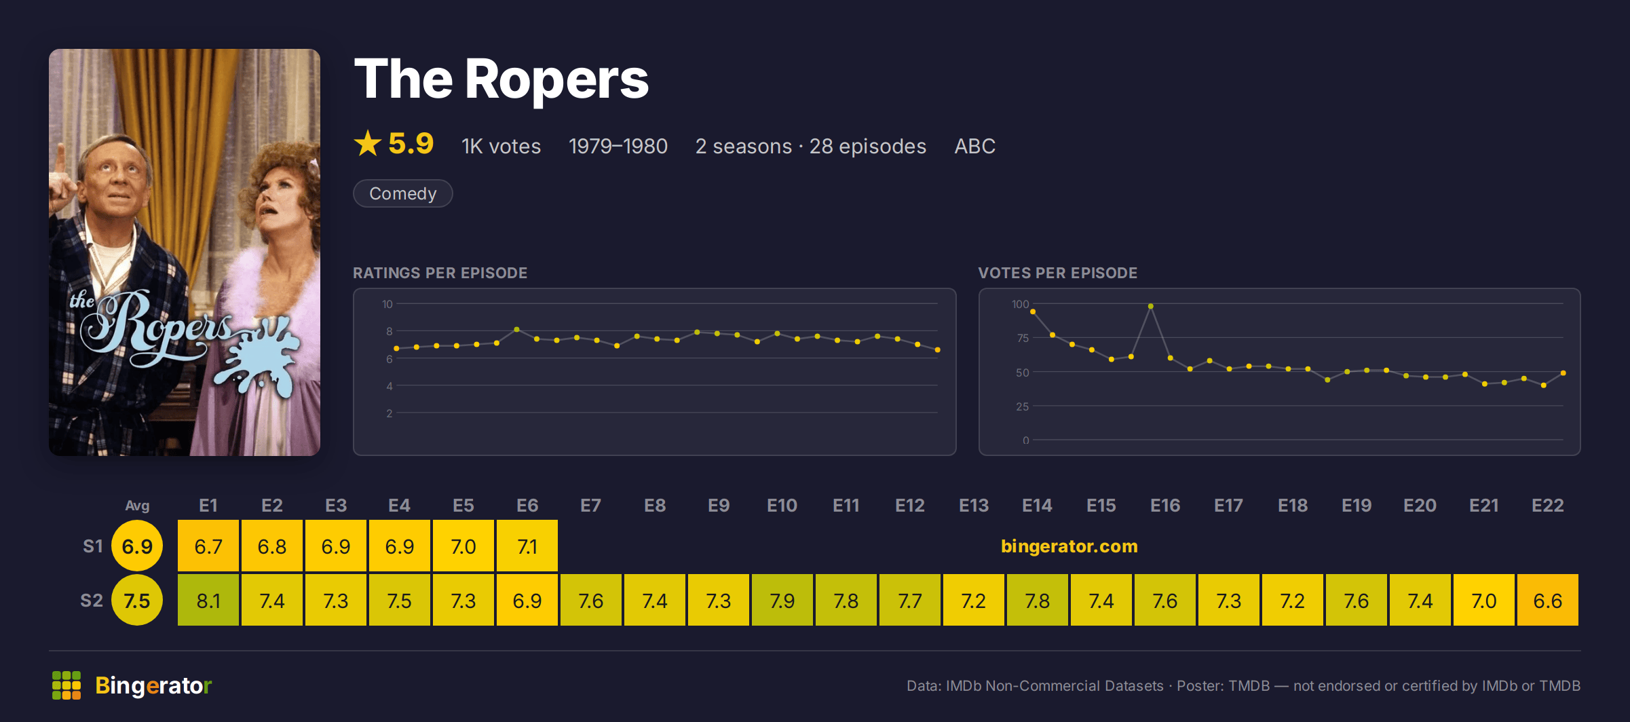Click the E22 column header
The image size is (1630, 722).
pyautogui.click(x=1548, y=506)
